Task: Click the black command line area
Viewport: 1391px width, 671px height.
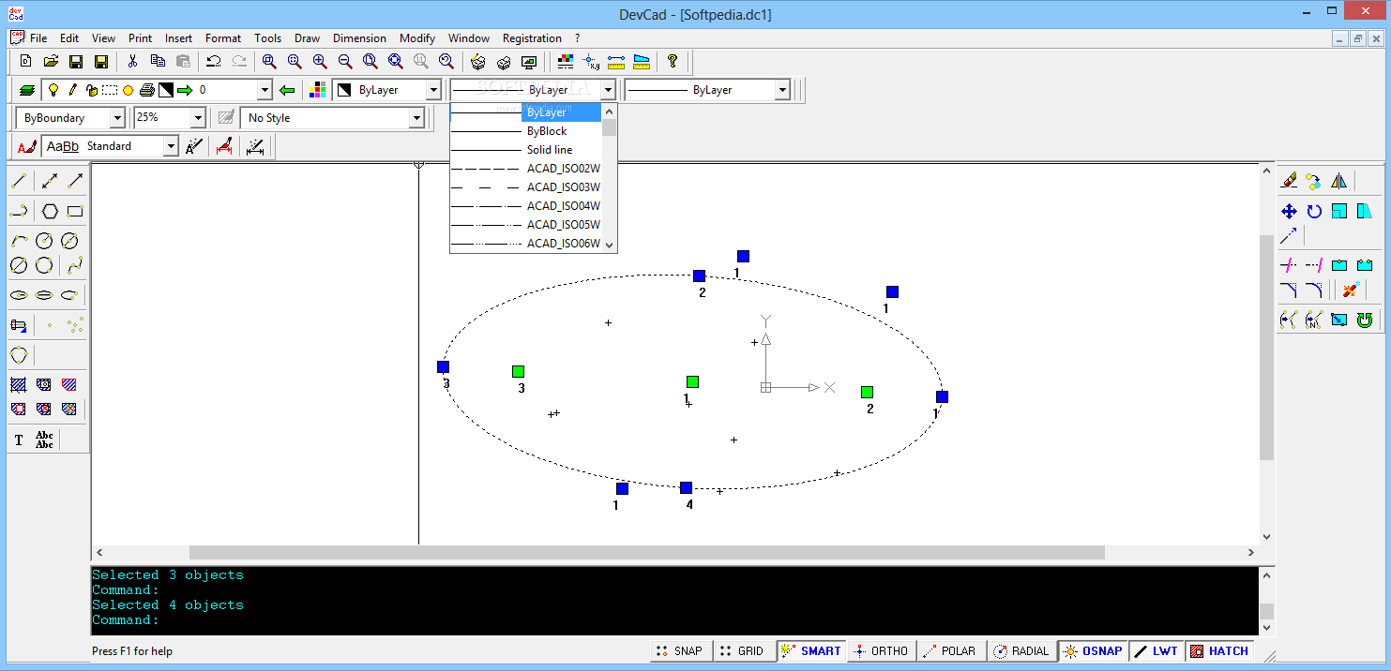Action: tap(673, 600)
